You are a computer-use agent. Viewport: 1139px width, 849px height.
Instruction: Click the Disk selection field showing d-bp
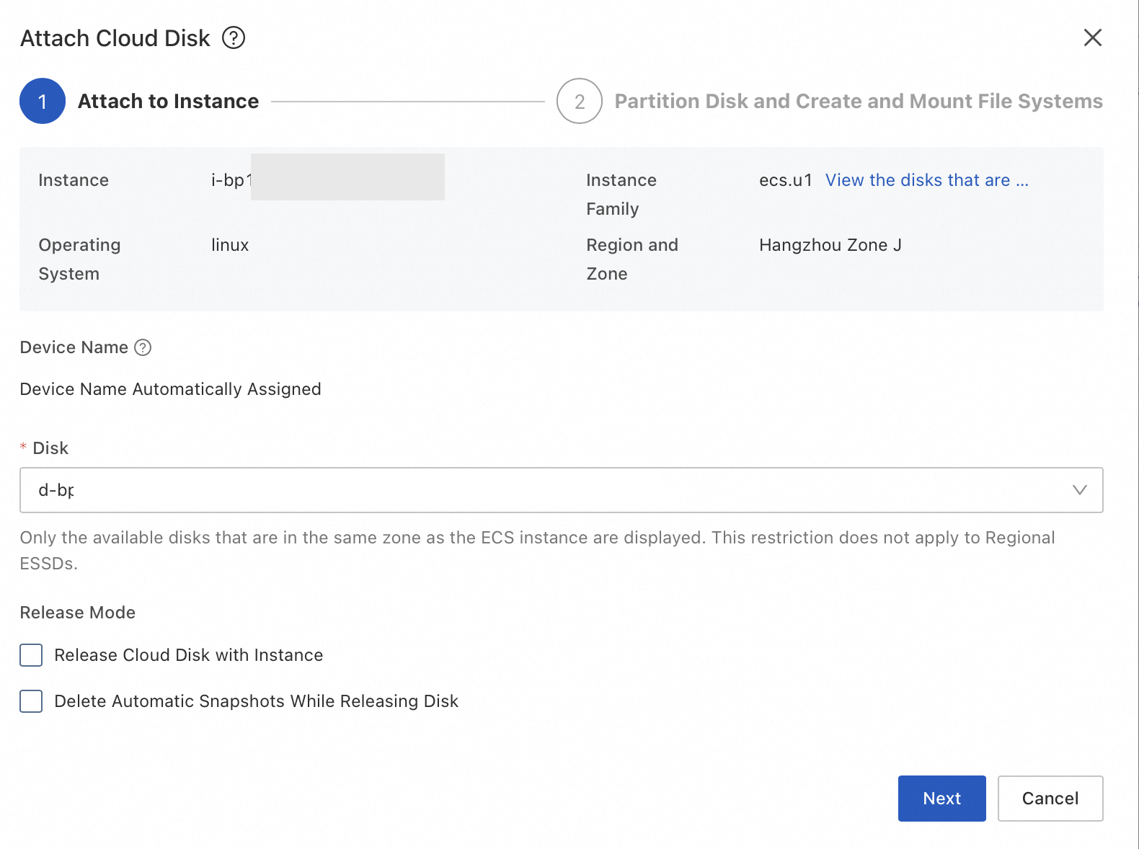click(561, 490)
